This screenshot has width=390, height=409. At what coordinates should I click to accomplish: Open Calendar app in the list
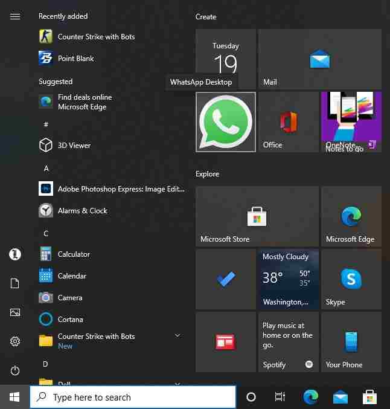pos(111,275)
